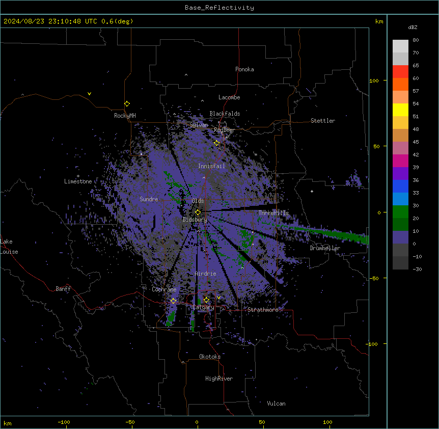Click the Cochrane label

pos(164,289)
